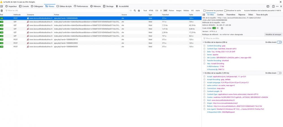Select the Réseau tab
The image size is (283, 127).
point(50,6)
